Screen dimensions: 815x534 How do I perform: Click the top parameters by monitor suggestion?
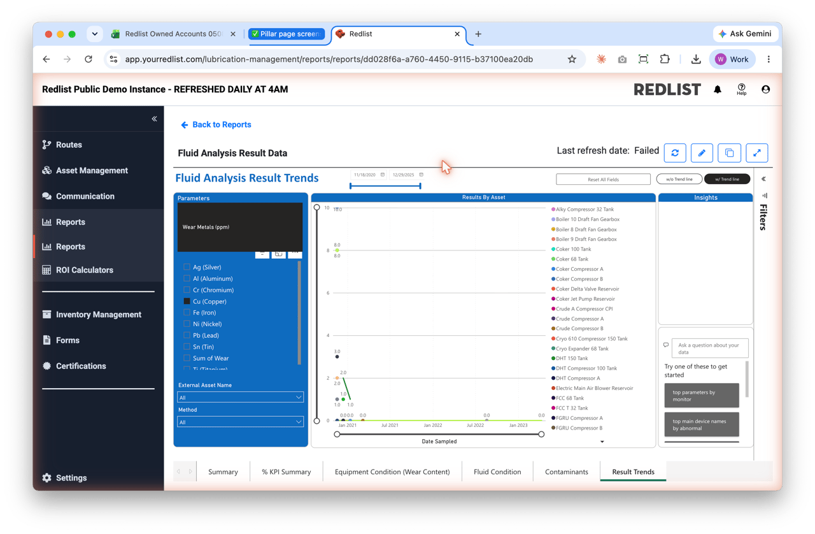702,396
